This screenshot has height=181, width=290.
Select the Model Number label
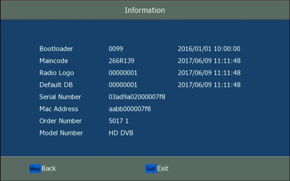pos(61,133)
